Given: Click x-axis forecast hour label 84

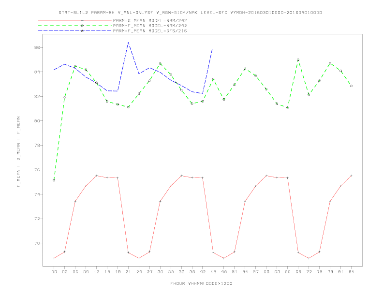Looking at the screenshot, I should (351, 272).
